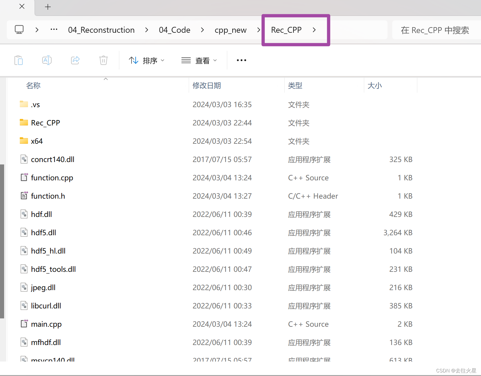Select the .vs folder icon
Image resolution: width=481 pixels, height=376 pixels.
click(24, 104)
